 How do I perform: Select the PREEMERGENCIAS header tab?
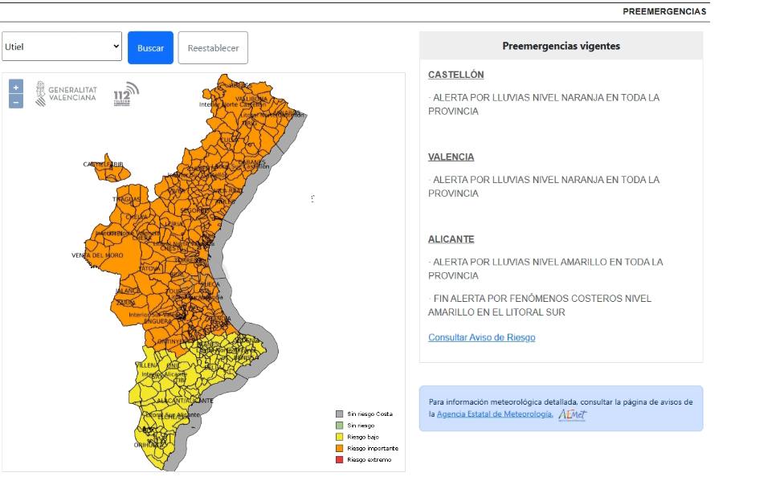coord(664,12)
